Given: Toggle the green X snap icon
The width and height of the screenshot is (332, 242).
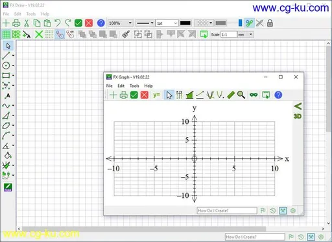Looking at the screenshot, I should [39, 34].
